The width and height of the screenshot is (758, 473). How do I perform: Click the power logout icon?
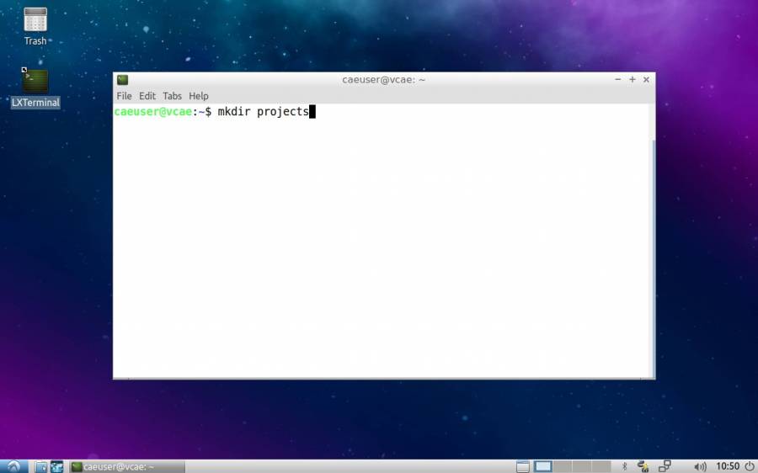[749, 466]
